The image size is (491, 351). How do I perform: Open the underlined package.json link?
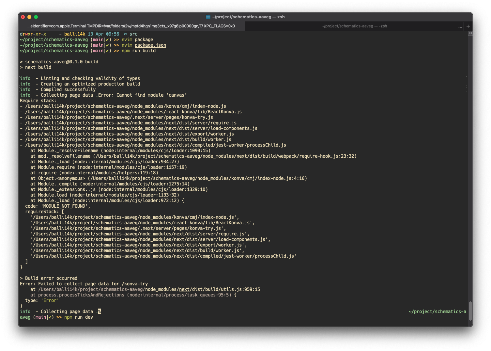150,45
